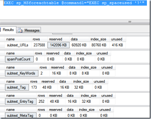This screenshot has height=119, width=151.
Task: Click the Messages tab icon
Action: click(x=20, y=30)
